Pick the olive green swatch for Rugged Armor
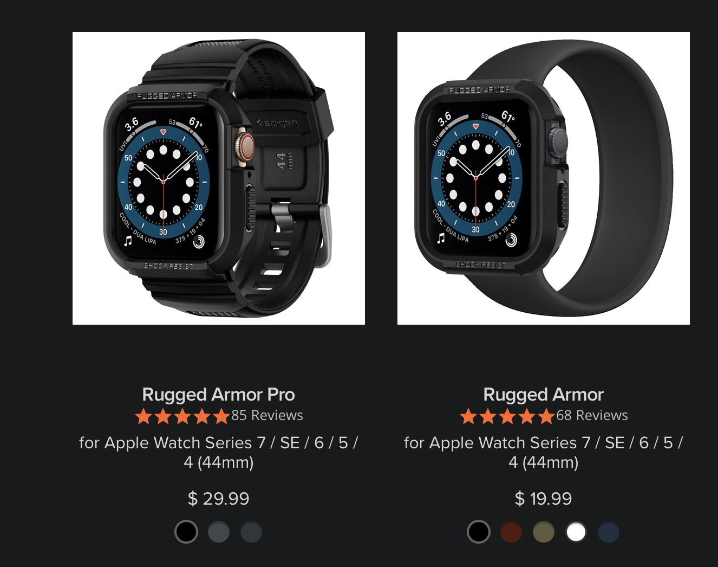The height and width of the screenshot is (567, 718). (x=544, y=532)
